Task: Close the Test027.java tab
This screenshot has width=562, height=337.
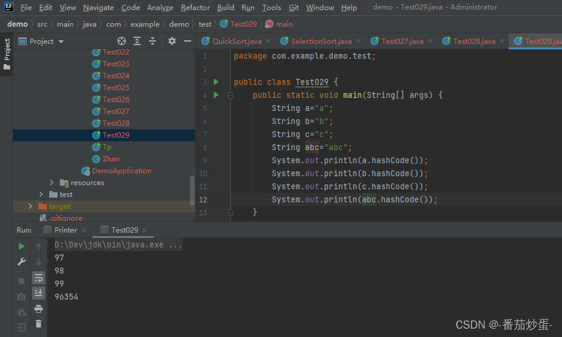Action: point(430,41)
